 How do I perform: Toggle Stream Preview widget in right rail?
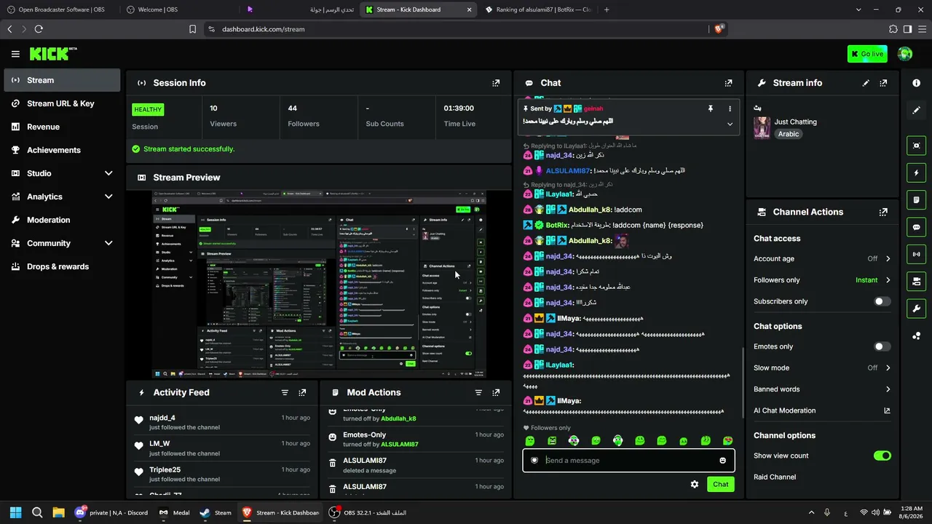(916, 146)
